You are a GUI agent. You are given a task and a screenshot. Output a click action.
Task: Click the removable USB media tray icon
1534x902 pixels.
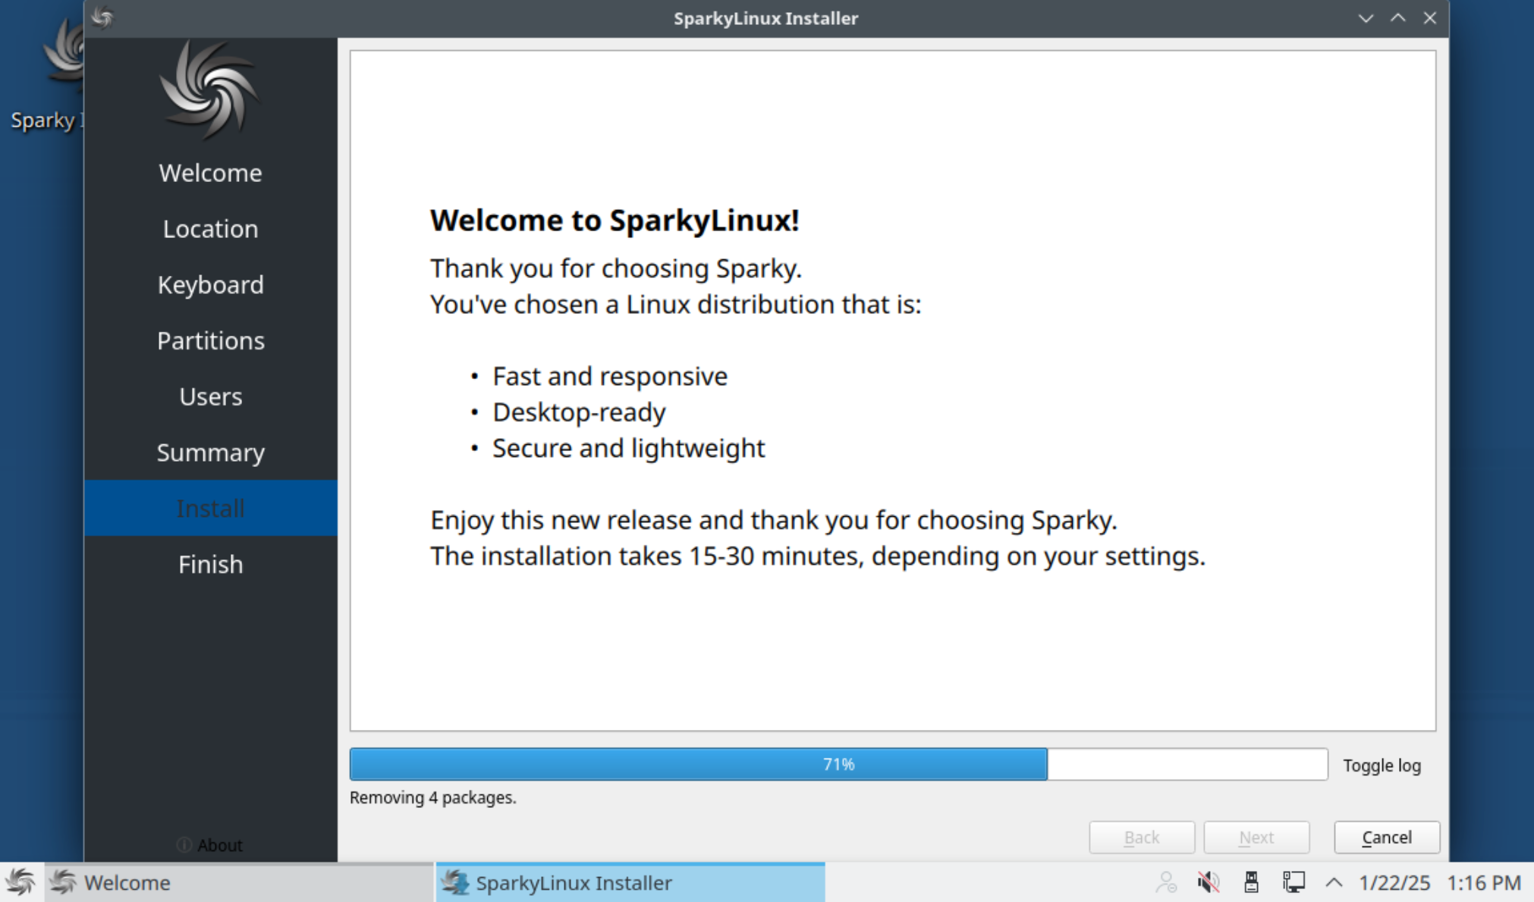click(1251, 882)
